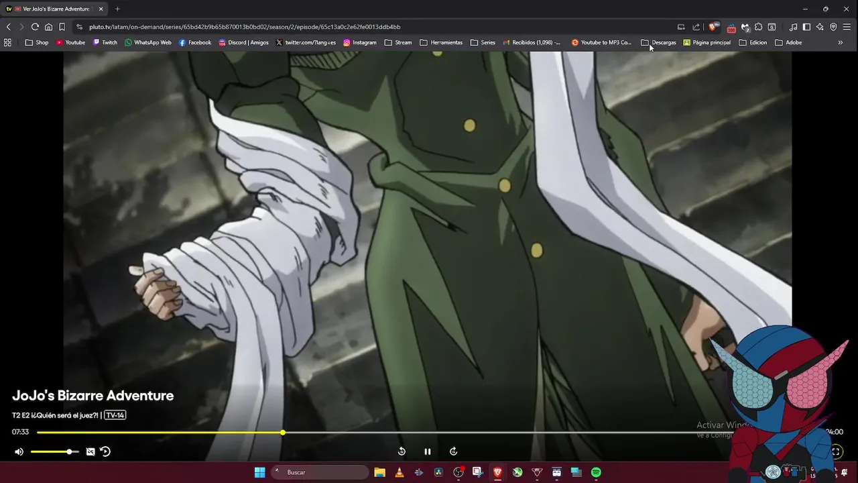The height and width of the screenshot is (483, 858).
Task: Close the JoJo's Bizarre Adventure tab
Action: coord(101,9)
